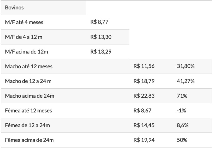Select the Fêmea de 12 a 24m label
The width and height of the screenshot is (215, 150).
[27, 125]
